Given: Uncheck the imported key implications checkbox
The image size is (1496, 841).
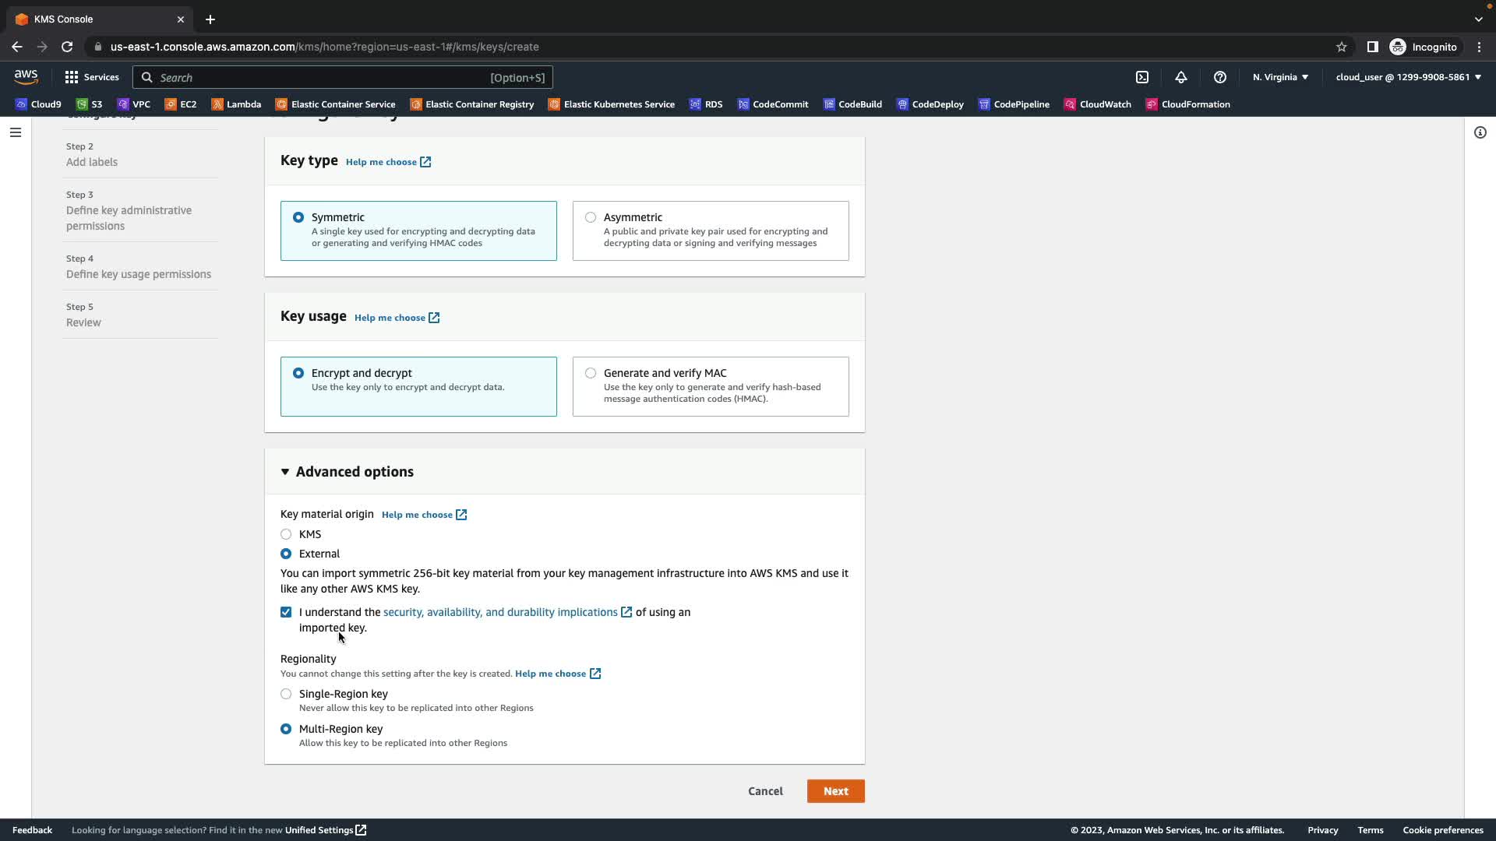Looking at the screenshot, I should coord(286,612).
